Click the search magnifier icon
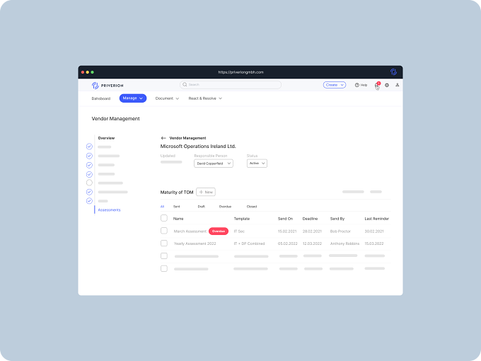481x361 pixels. (185, 84)
